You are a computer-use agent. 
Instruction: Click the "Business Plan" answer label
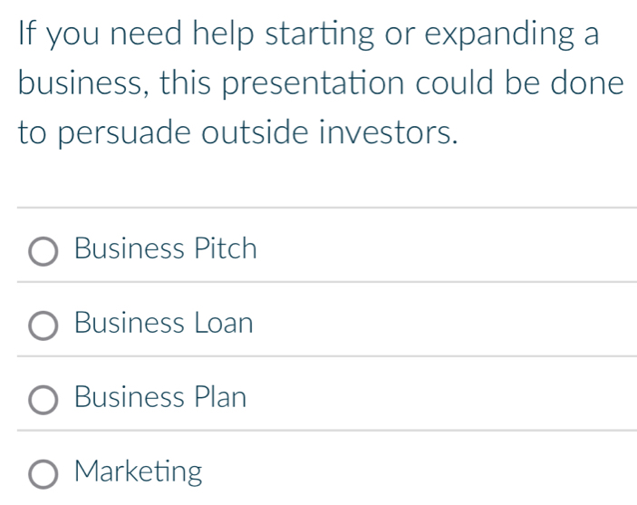160,398
